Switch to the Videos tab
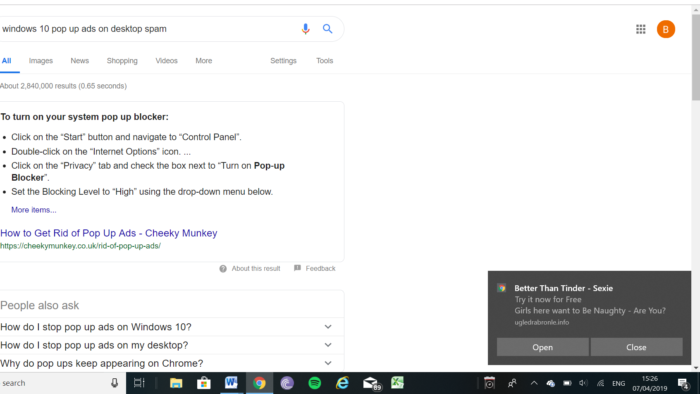 [x=167, y=61]
